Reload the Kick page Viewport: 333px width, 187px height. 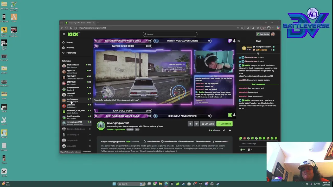[67, 28]
